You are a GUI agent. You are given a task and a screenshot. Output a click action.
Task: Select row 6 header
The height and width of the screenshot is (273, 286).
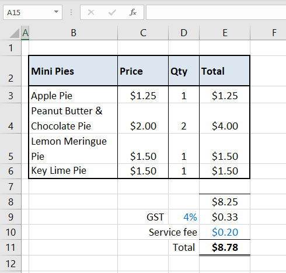11,171
